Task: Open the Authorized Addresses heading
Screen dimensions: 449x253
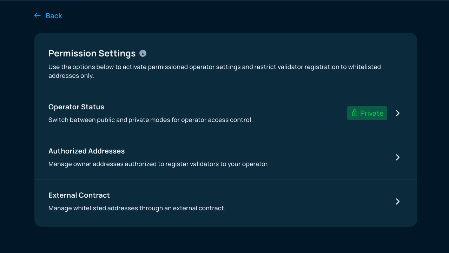Action: click(x=86, y=151)
